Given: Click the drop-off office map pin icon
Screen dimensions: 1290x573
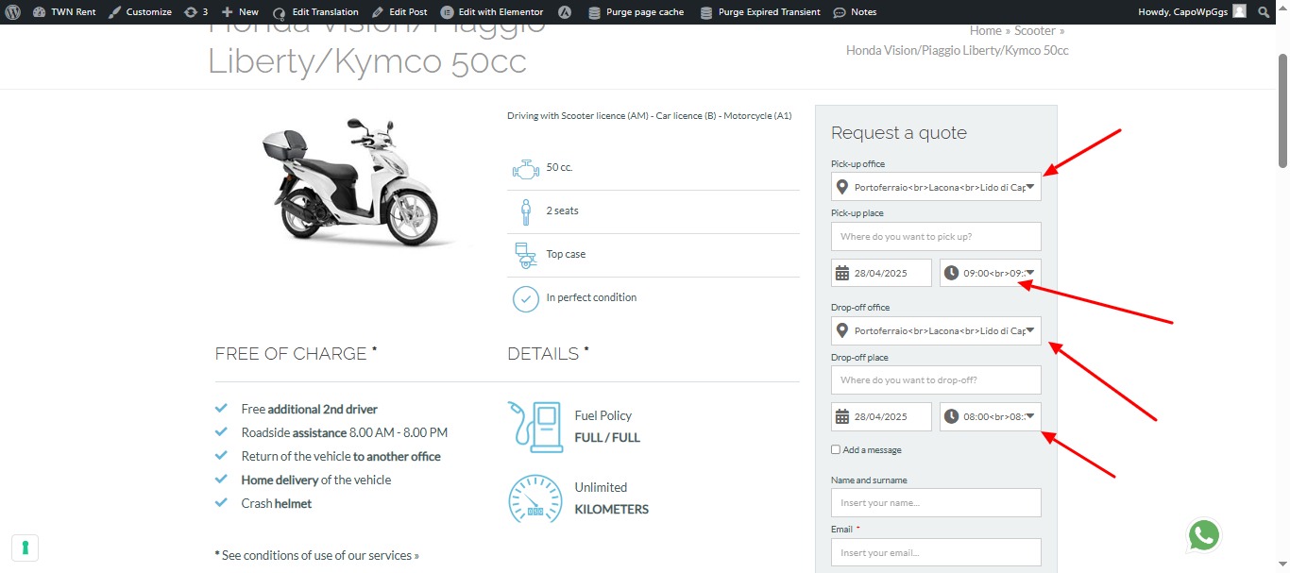Looking at the screenshot, I should 842,330.
